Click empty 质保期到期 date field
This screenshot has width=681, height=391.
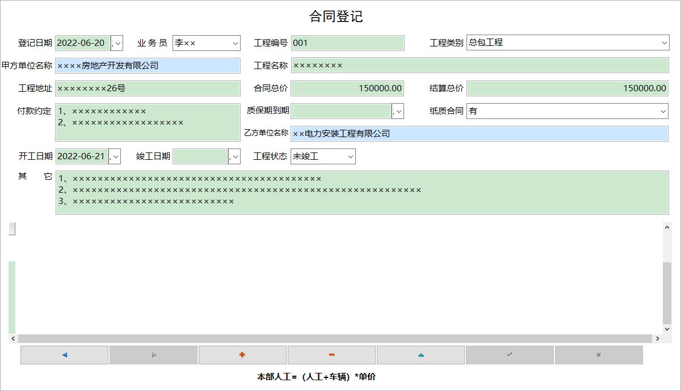tap(341, 111)
